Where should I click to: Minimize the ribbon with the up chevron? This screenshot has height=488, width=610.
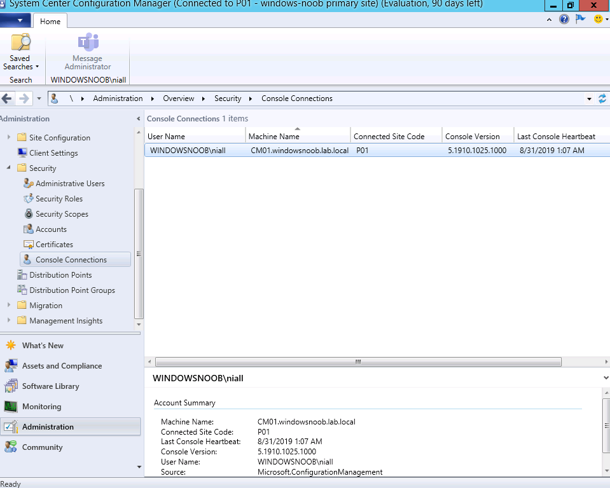549,20
